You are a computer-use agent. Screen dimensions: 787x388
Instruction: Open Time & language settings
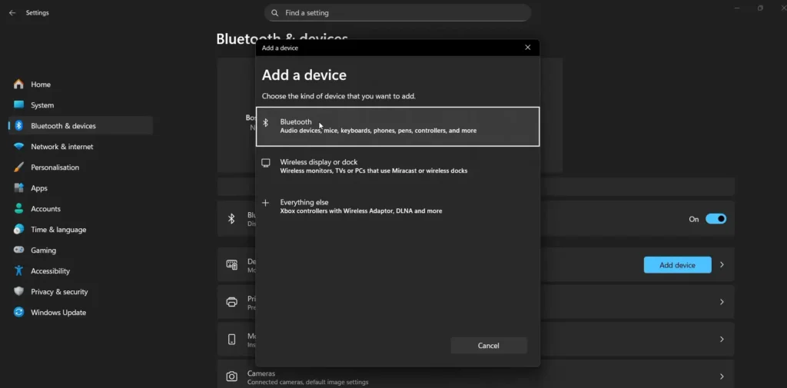81,230
